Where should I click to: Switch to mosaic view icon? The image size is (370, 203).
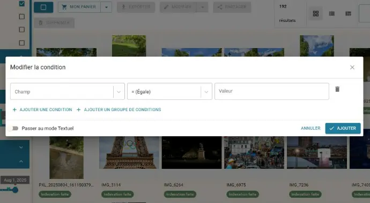tap(348, 14)
